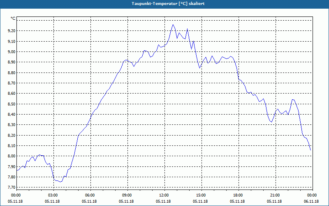This screenshot has width=329, height=206.
Task: Click the 8,30 y-axis value
Action: coord(12,125)
